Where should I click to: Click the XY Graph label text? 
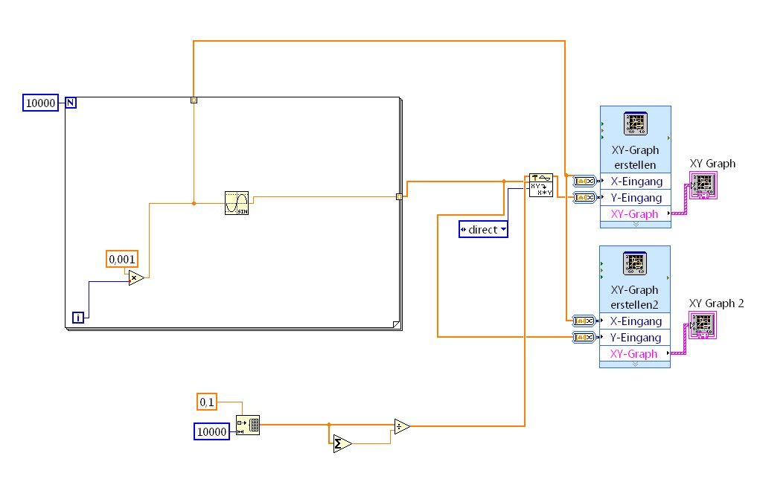point(712,164)
